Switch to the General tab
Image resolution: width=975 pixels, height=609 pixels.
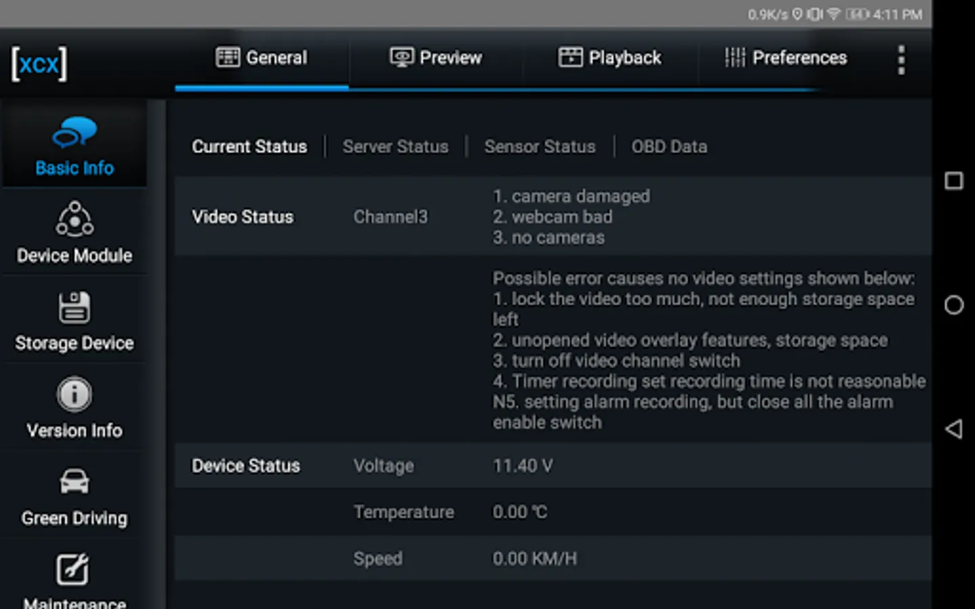262,58
